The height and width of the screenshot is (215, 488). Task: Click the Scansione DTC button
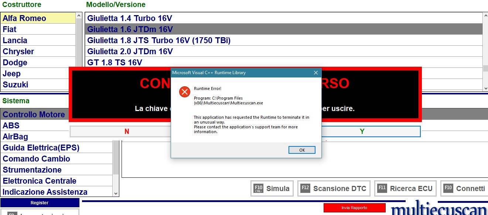334,188
